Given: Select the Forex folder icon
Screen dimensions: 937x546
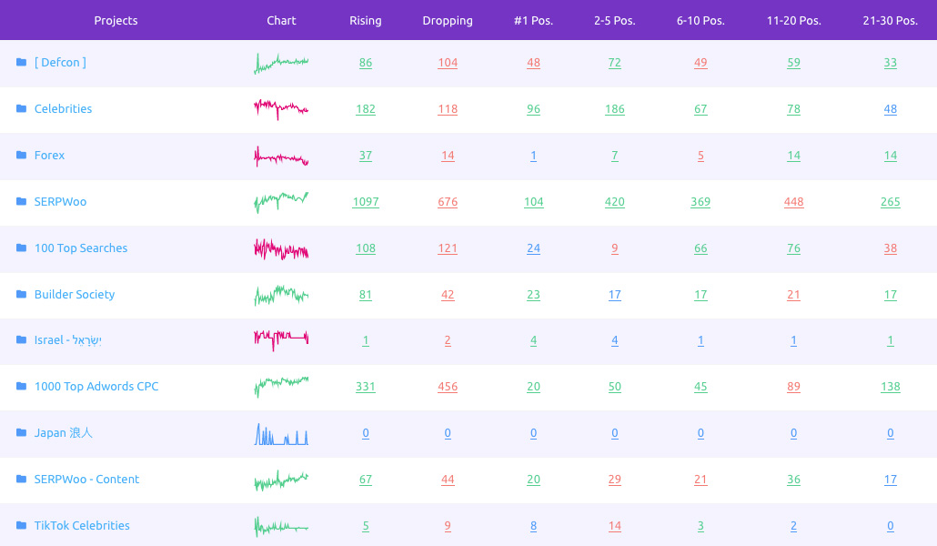Looking at the screenshot, I should tap(20, 155).
